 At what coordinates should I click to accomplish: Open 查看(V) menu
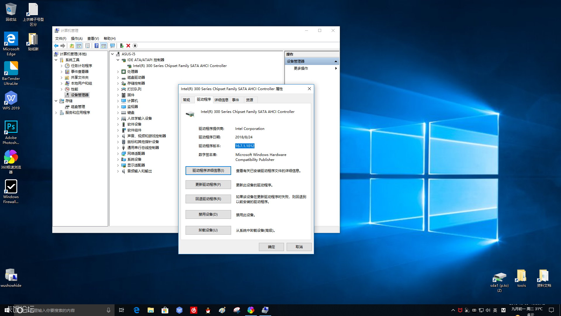93,39
